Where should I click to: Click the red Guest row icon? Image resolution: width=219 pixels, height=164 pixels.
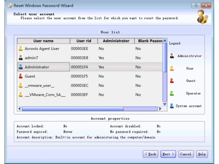pyautogui.click(x=21, y=76)
